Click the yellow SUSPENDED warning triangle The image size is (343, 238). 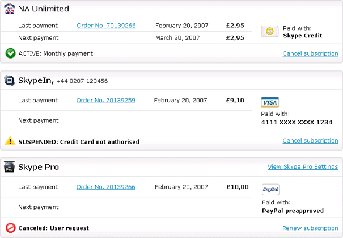coord(10,141)
